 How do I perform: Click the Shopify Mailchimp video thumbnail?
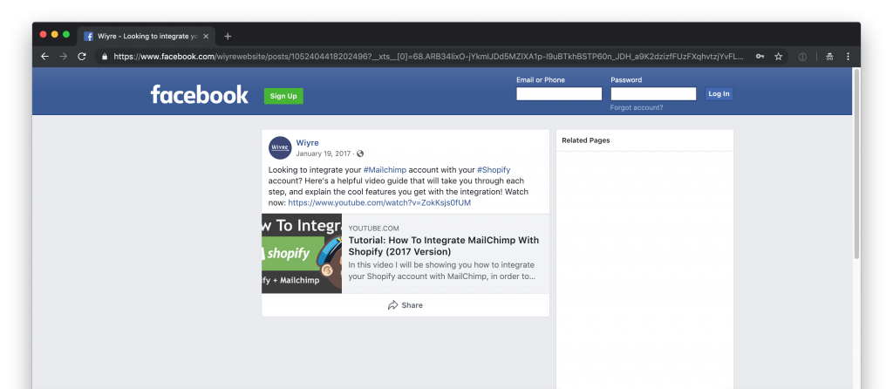pyautogui.click(x=302, y=254)
